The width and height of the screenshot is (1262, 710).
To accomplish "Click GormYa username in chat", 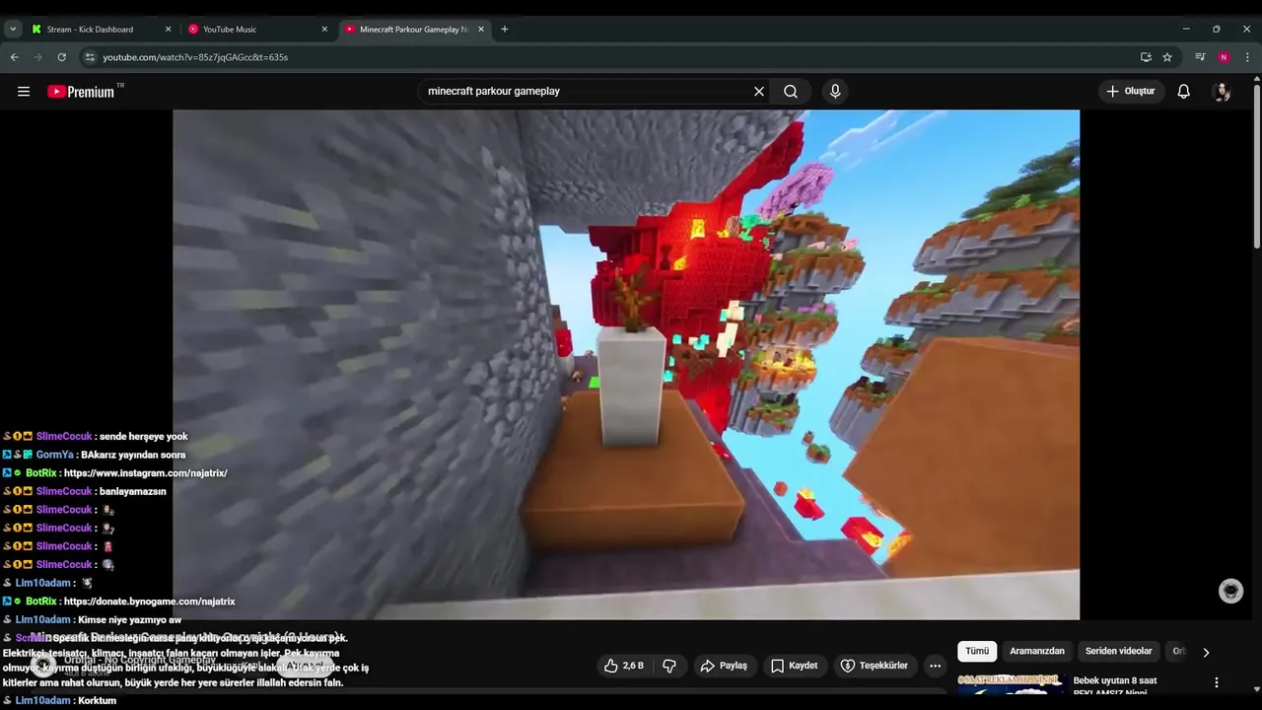I will coord(55,455).
